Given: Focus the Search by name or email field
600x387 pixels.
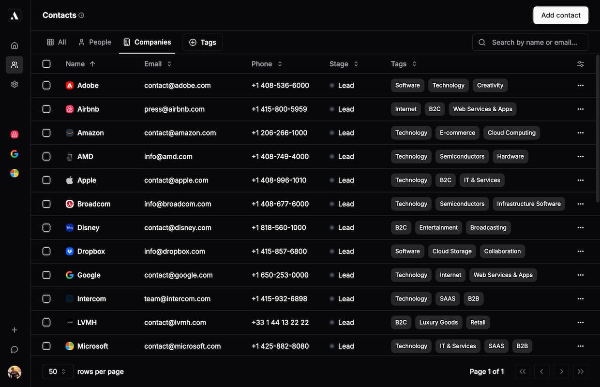Looking at the screenshot, I should click(x=534, y=42).
